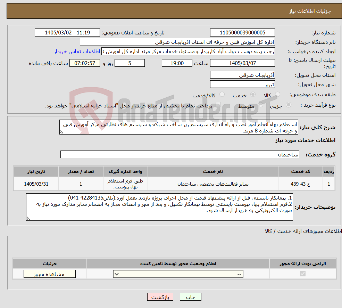Click the اطلاعات مجوزهای ارائه خدمت / کالا heading
Viewport: 342px width, 308px height.
coord(303,231)
